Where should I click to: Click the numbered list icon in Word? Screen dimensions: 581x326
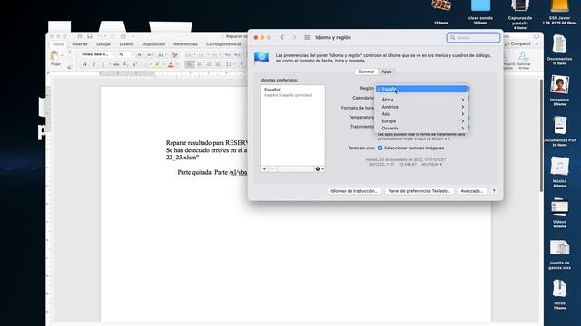point(202,54)
